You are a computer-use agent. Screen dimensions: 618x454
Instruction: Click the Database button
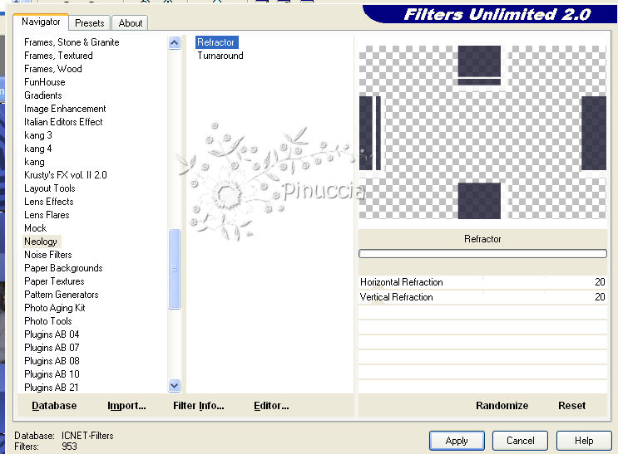pyautogui.click(x=54, y=406)
